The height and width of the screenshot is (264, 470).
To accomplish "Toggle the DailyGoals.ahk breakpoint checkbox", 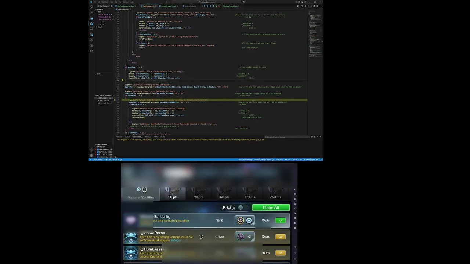I will 98,149.
